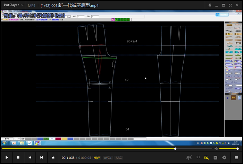
Task: Select the clock-like measuring tool icon
Action: coord(229,79)
